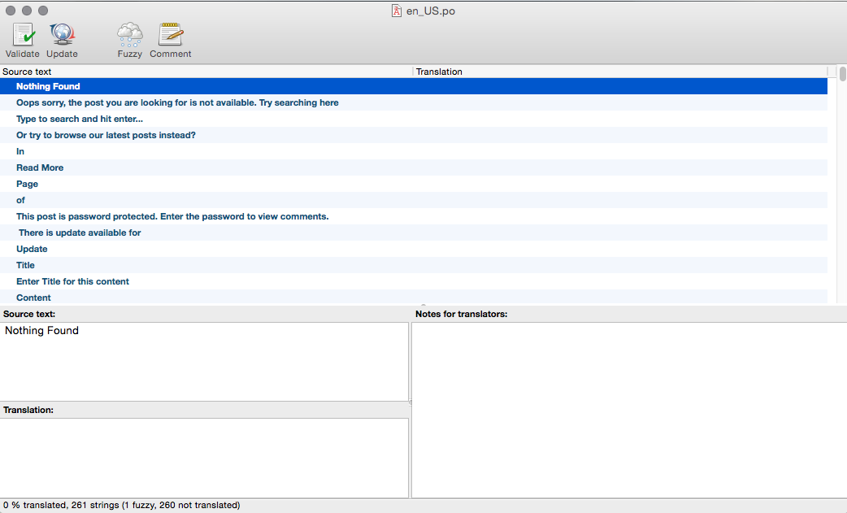847x513 pixels.
Task: Click inside the Translation text field
Action: tap(204, 457)
